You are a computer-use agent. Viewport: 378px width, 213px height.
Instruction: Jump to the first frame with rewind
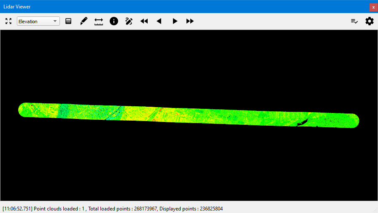coord(144,21)
